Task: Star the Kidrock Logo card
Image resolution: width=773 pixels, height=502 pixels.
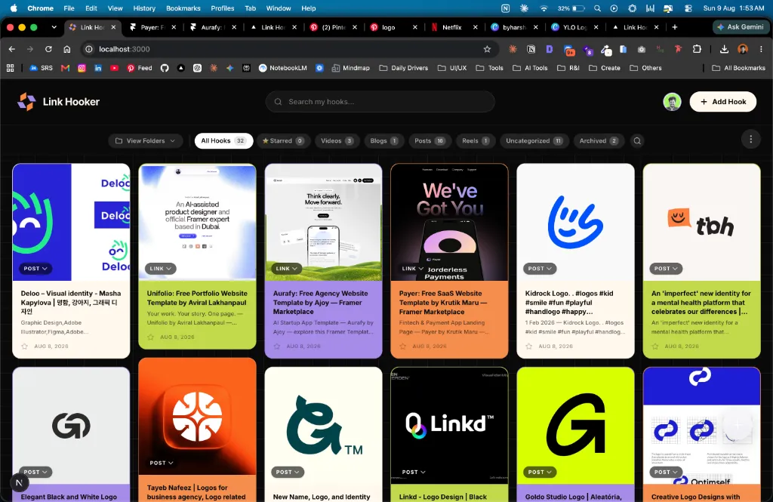Action: pyautogui.click(x=529, y=346)
